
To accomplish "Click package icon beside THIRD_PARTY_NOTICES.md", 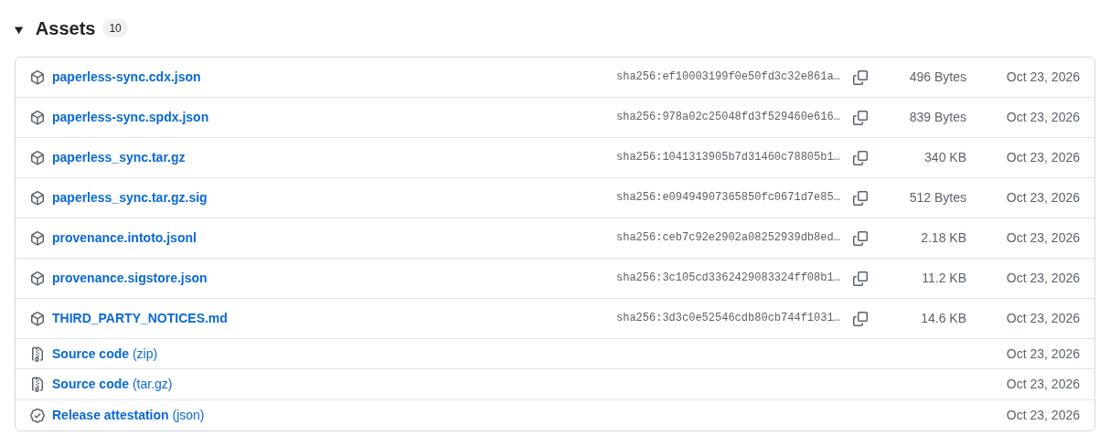I will point(37,319).
